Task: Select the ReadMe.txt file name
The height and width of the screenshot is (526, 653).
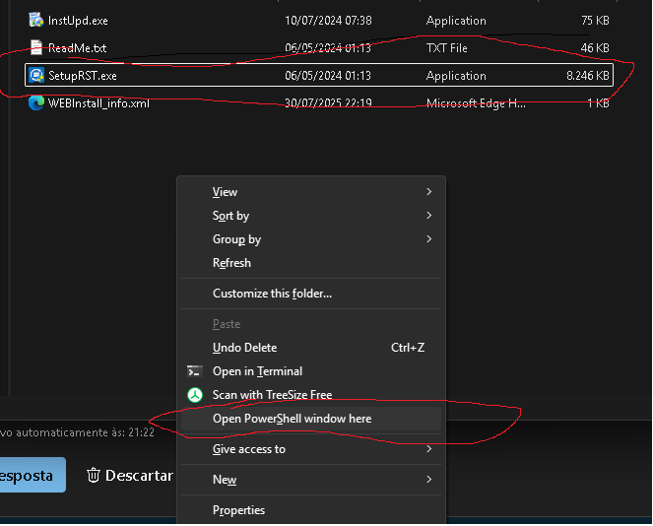Action: [x=78, y=48]
